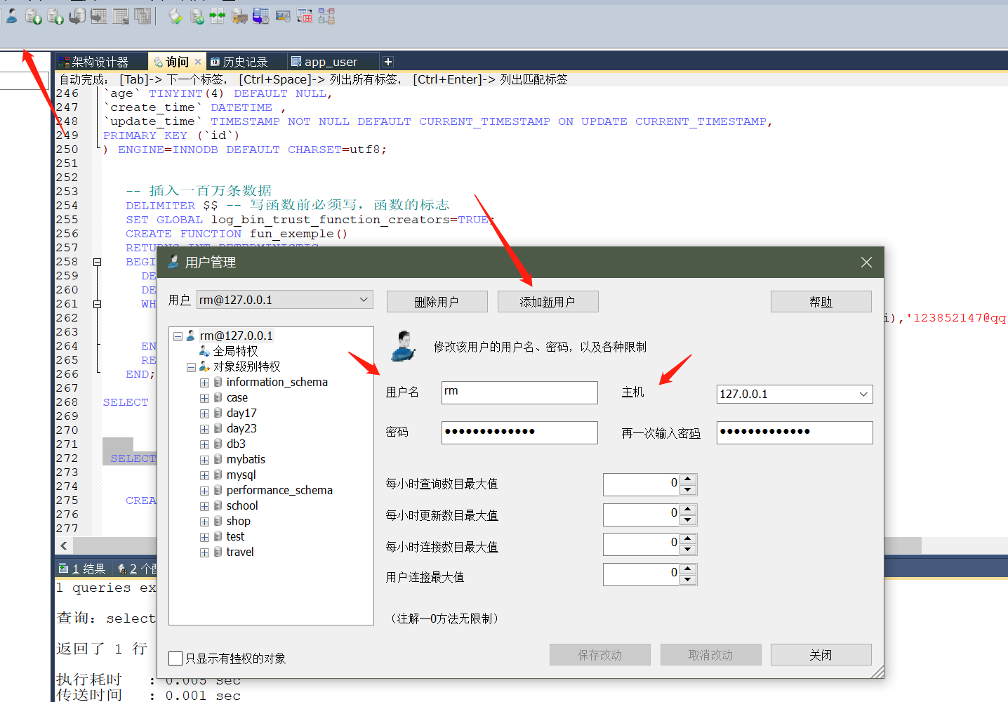Collapse the rm@127.0.0.1 tree root
Image resolution: width=1008 pixels, height=702 pixels.
point(178,336)
